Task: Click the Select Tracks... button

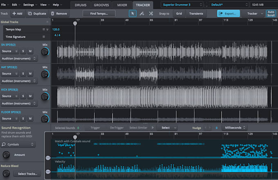Action: click(x=27, y=174)
